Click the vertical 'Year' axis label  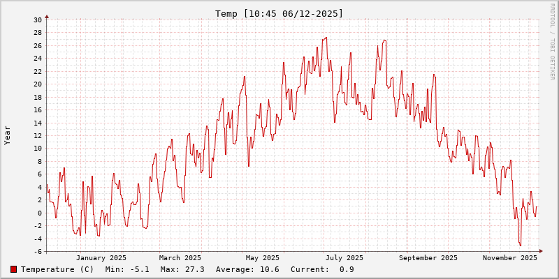(8, 135)
